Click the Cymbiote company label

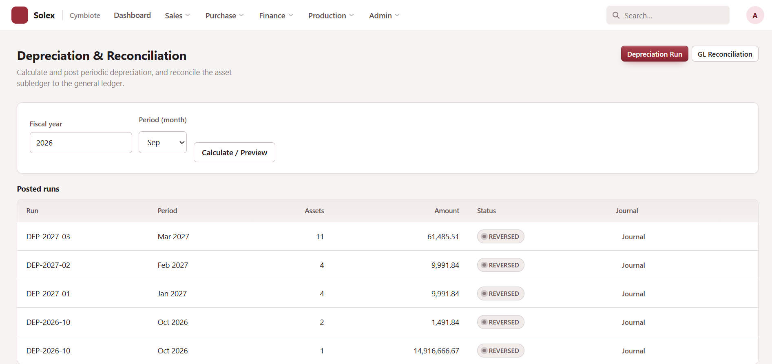(x=85, y=15)
